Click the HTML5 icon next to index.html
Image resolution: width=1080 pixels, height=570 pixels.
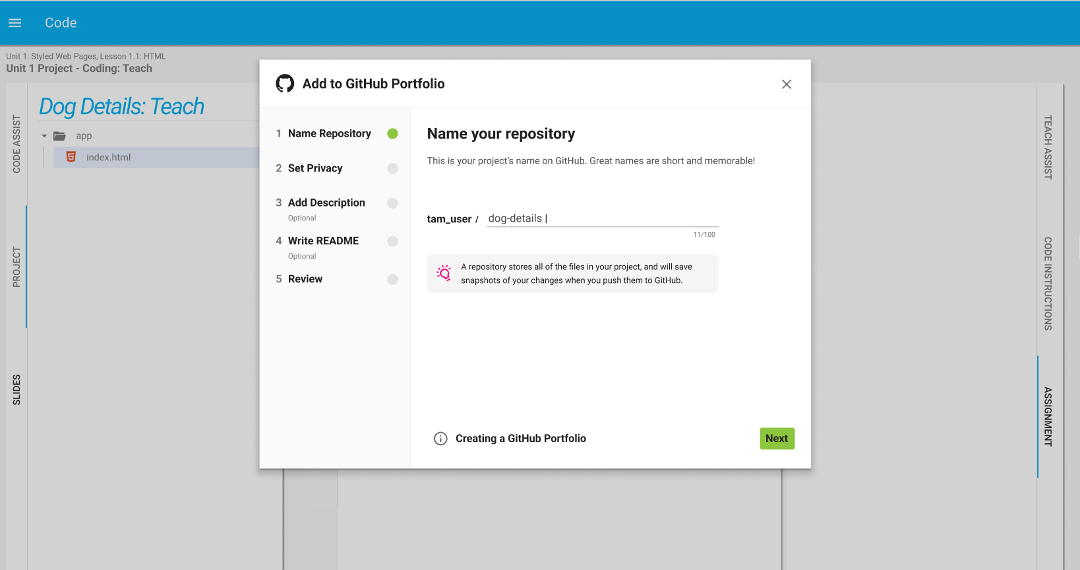pos(71,157)
